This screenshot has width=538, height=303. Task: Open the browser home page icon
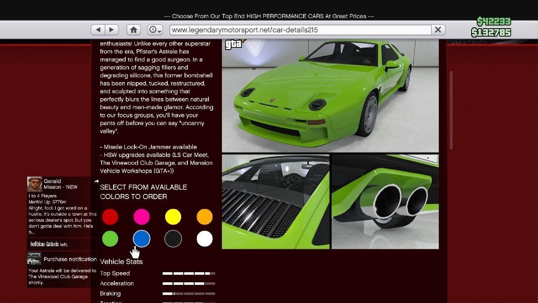(x=134, y=29)
